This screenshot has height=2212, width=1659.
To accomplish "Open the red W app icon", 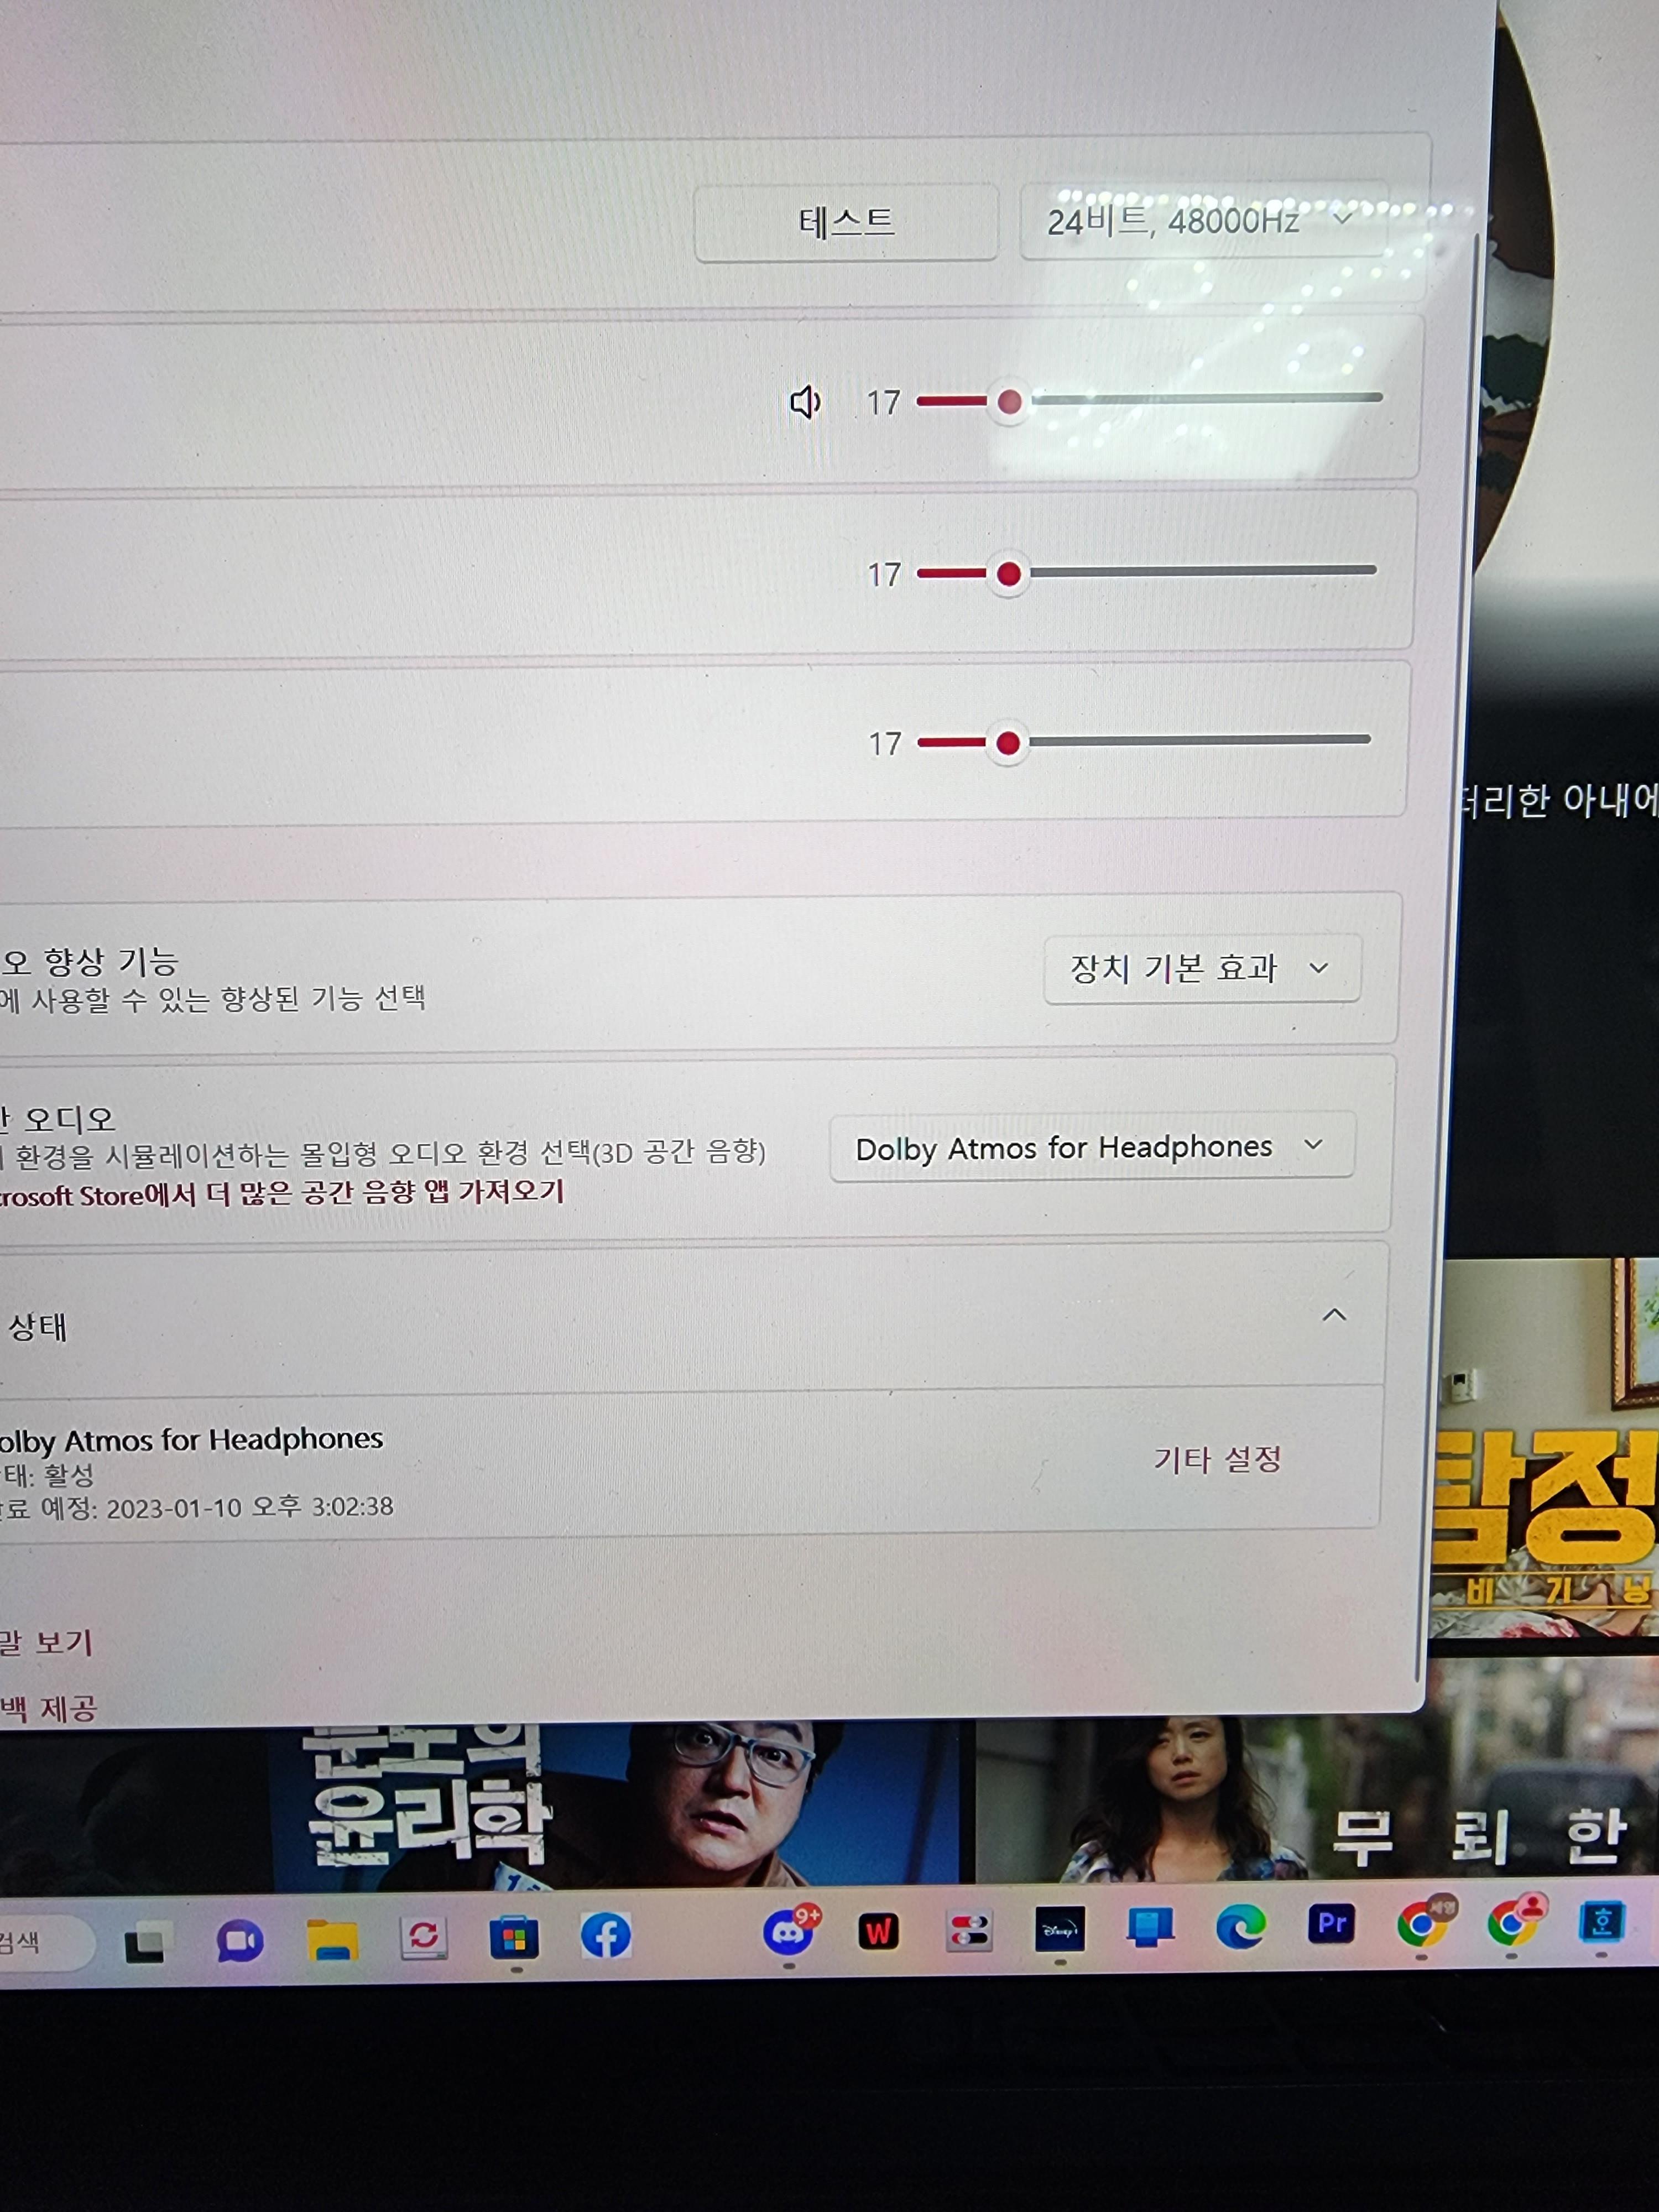I will click(x=878, y=1931).
